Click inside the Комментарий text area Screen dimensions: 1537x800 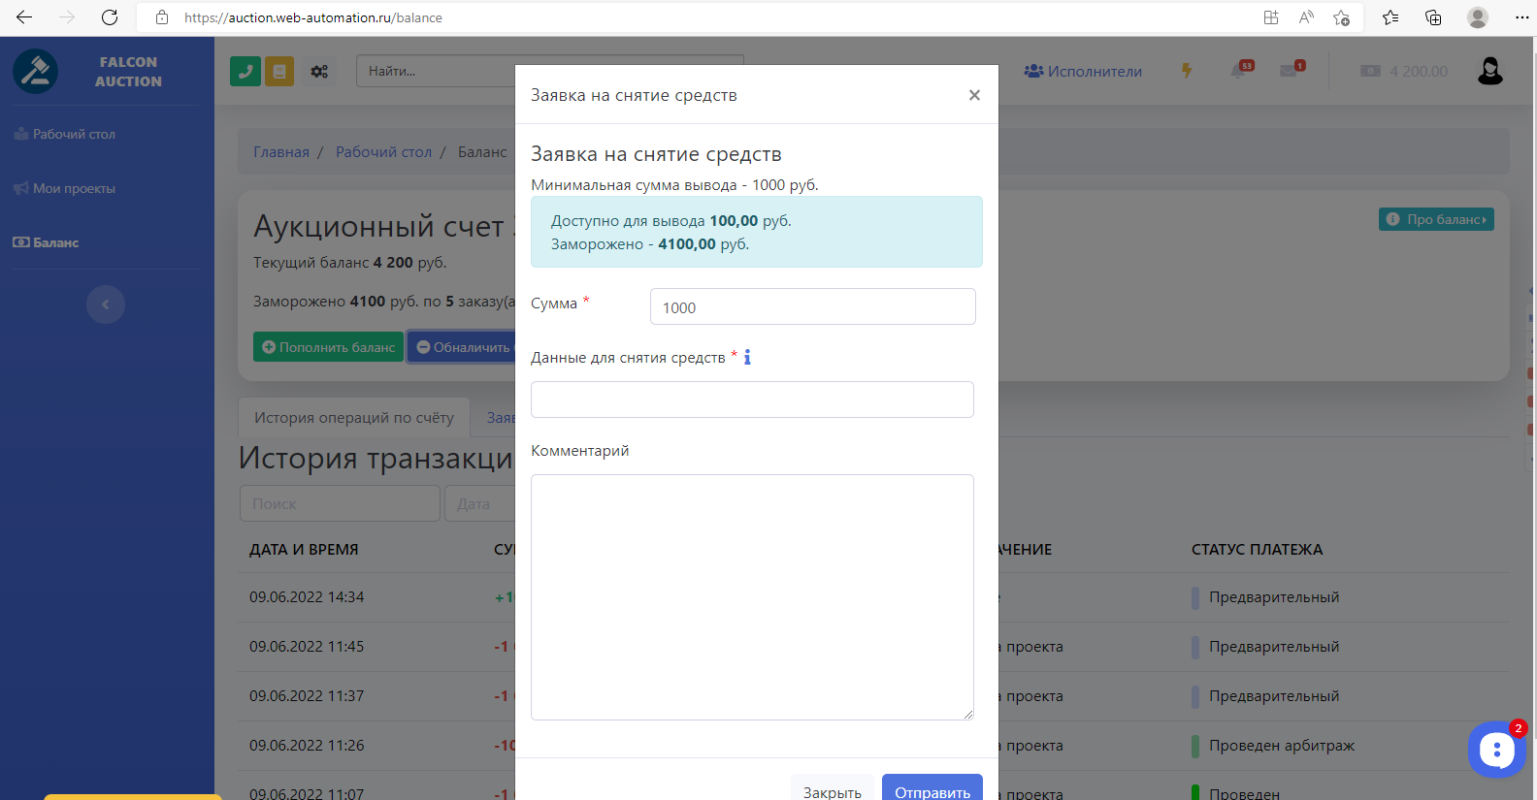tap(752, 596)
